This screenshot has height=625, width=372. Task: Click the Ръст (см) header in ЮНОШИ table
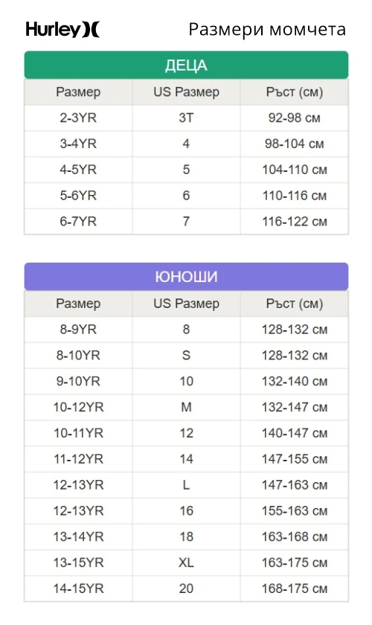[294, 304]
